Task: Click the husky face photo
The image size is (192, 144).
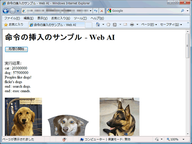Action: coord(68,125)
